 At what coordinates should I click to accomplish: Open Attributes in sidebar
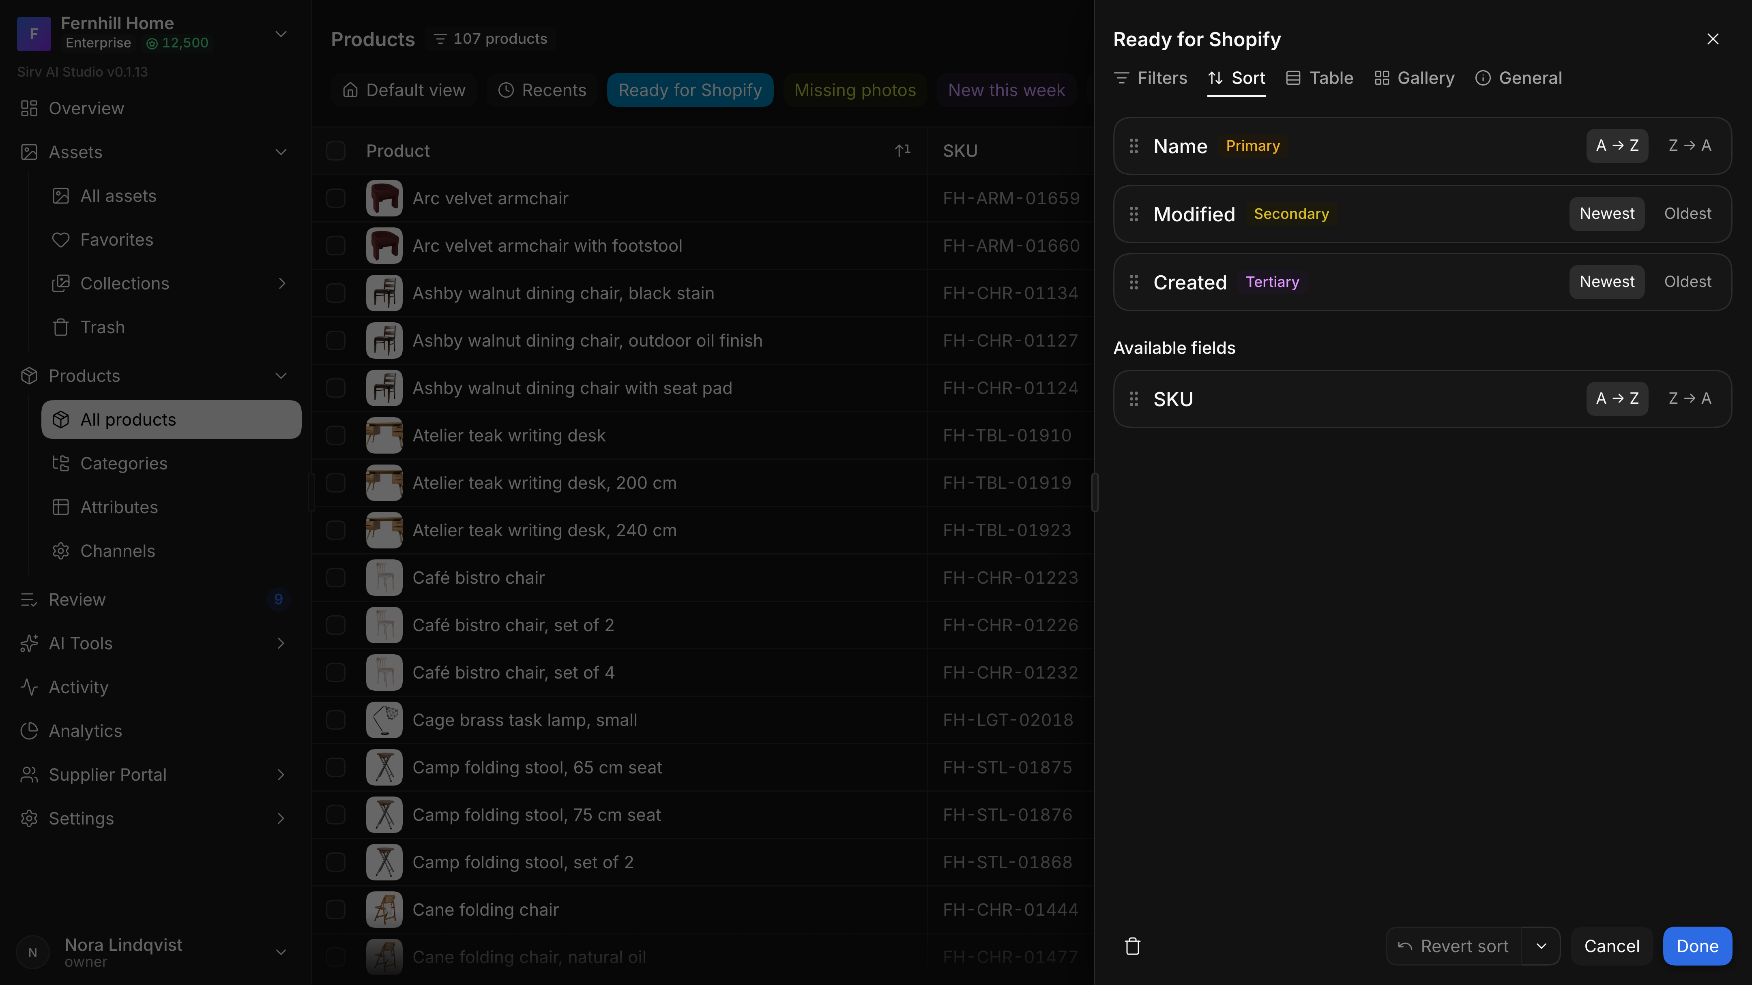(x=171, y=507)
